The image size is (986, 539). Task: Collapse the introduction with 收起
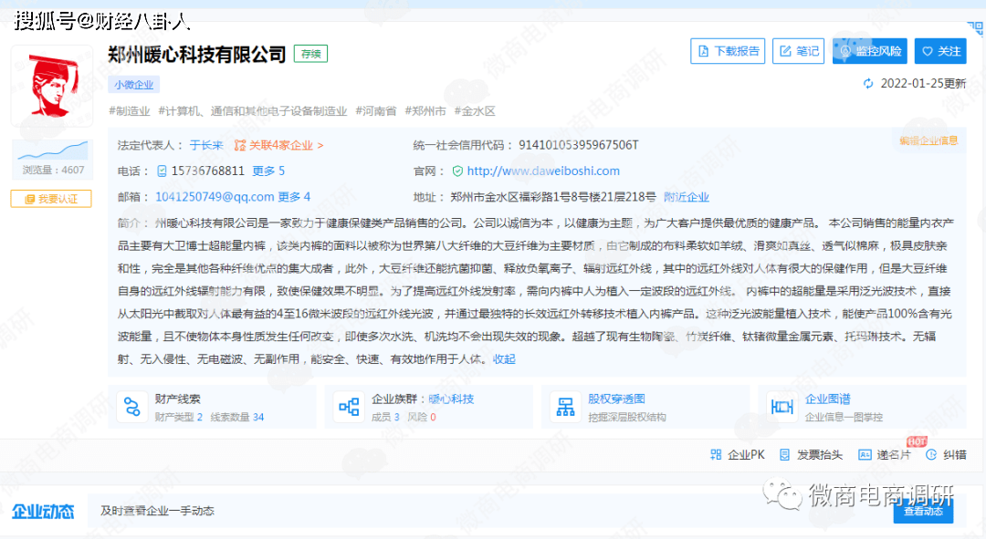click(504, 359)
